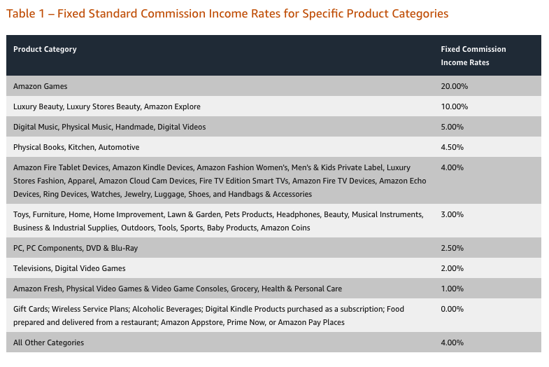Select the Toys, Furniture, Home row text
This screenshot has height=367, width=549.
click(218, 221)
